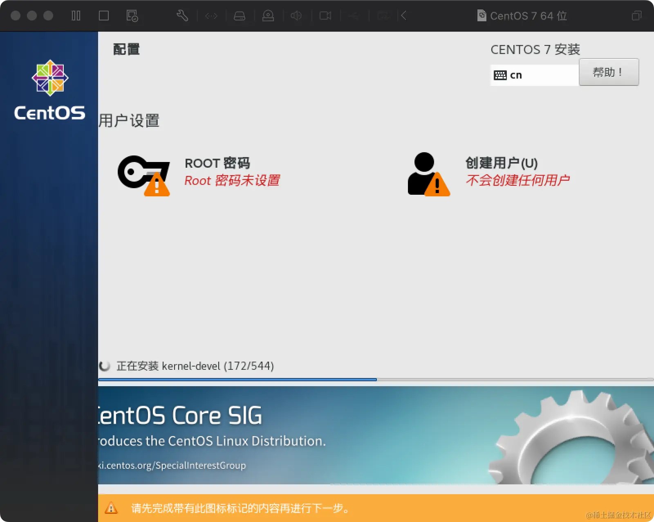Click the installation progress bar
Screen dimensions: 654x522
point(376,380)
